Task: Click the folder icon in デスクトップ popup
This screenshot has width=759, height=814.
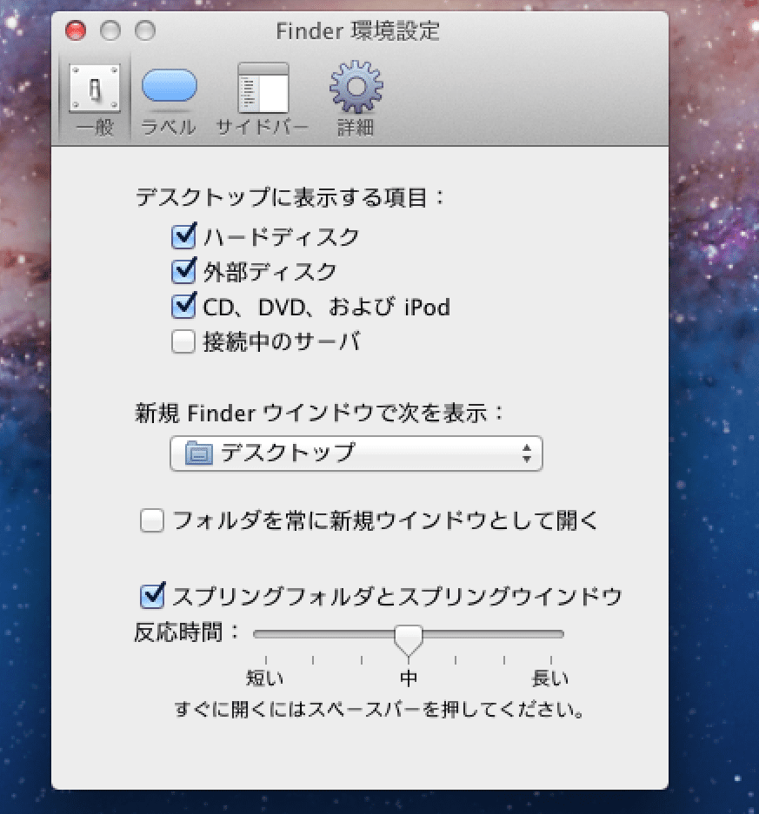Action: pyautogui.click(x=199, y=453)
